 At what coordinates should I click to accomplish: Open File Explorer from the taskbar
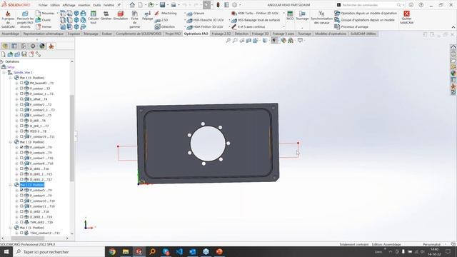(x=126, y=252)
